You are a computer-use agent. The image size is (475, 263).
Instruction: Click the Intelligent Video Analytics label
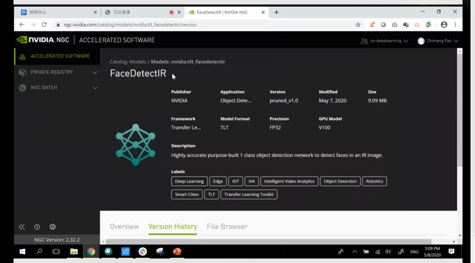pyautogui.click(x=289, y=181)
